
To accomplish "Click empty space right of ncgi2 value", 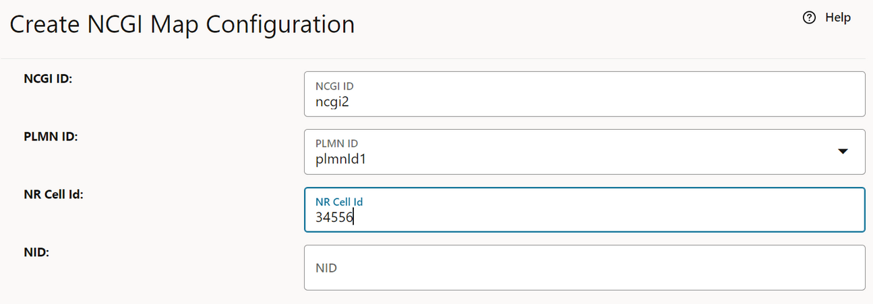I will click(573, 102).
